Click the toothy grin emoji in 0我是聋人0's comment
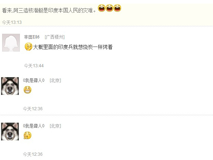The width and height of the screenshot is (213, 160). 27,90
